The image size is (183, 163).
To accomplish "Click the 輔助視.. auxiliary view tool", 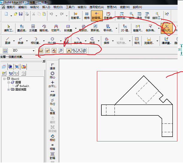I will click(44, 28).
